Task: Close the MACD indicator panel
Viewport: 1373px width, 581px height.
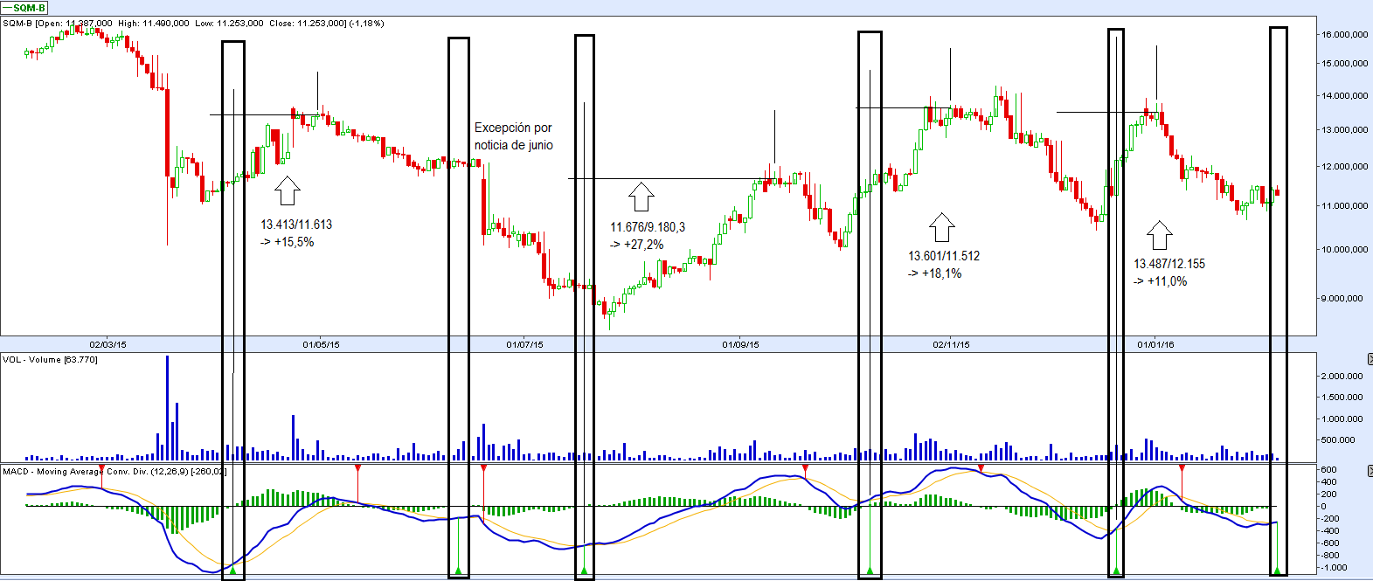Action: tap(1370, 471)
